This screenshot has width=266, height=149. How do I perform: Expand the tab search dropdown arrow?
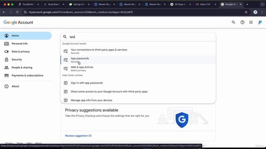262,5
